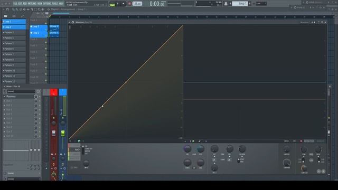Click the Maximus REL knob
Screen dimensions: 338x190
pos(229,149)
